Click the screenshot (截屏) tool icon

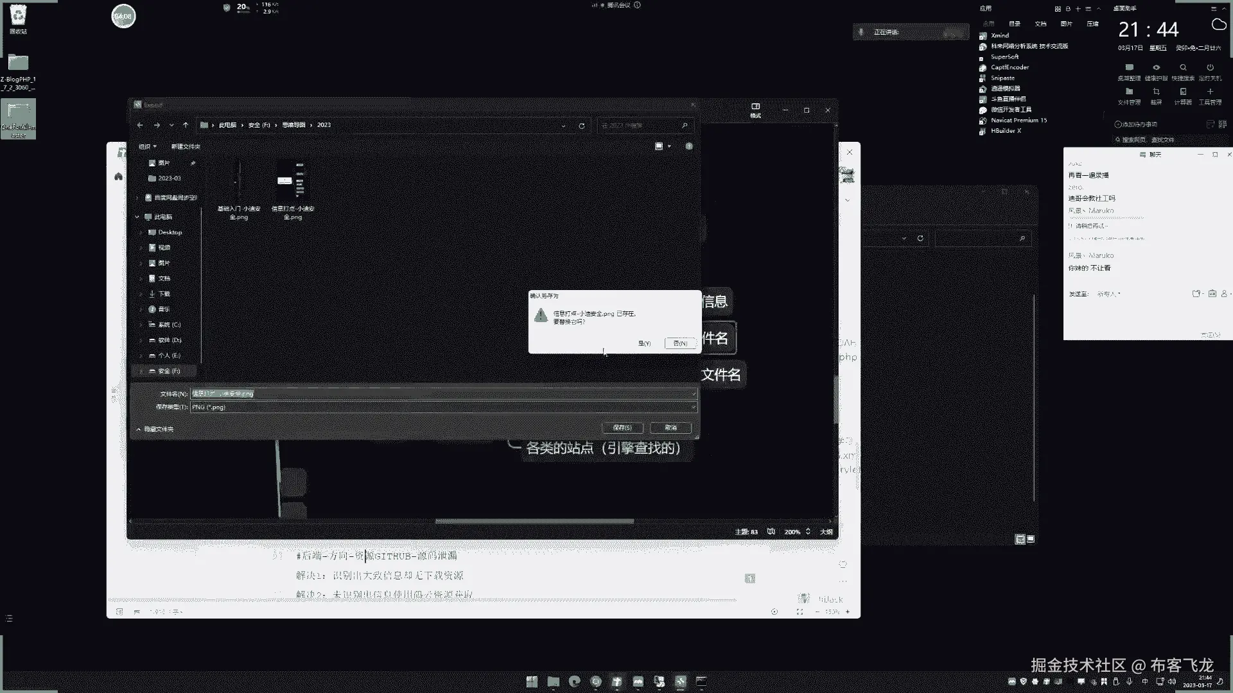click(x=1156, y=92)
